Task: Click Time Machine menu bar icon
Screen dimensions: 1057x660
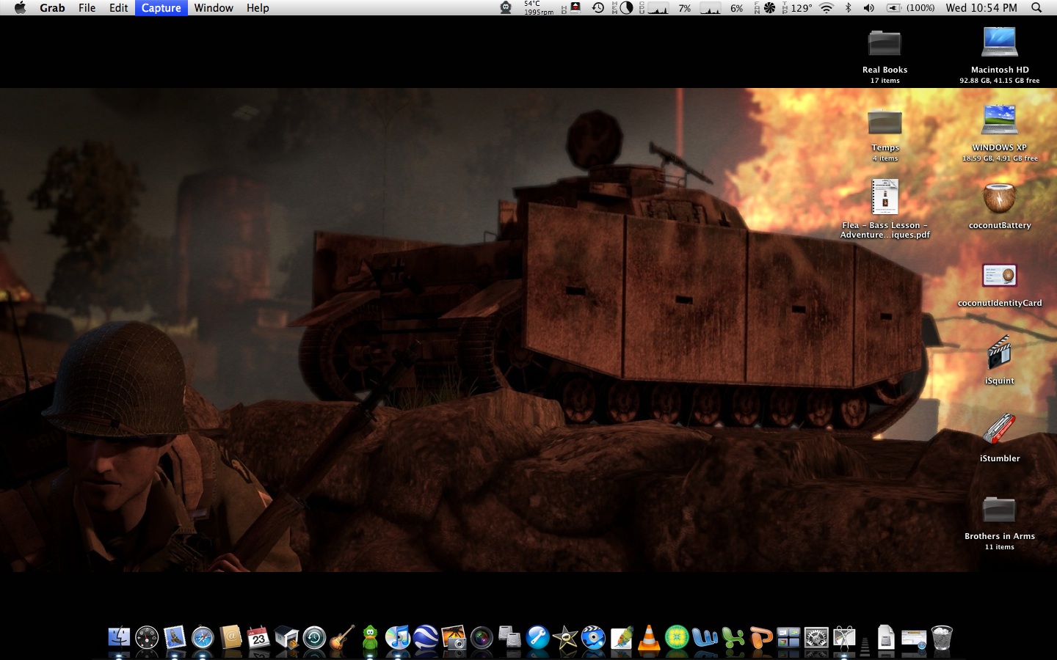Action: (x=598, y=7)
